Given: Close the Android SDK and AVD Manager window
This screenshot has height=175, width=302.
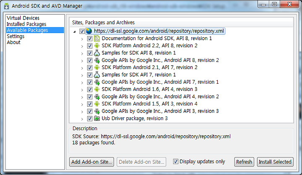Looking at the screenshot, I should (x=289, y=4).
